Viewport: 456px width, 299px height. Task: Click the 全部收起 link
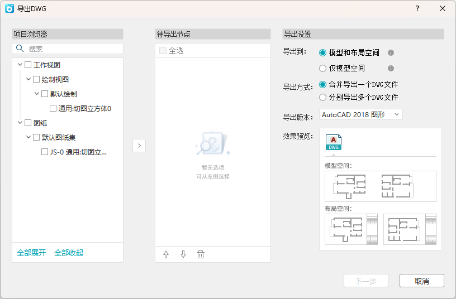coord(69,253)
